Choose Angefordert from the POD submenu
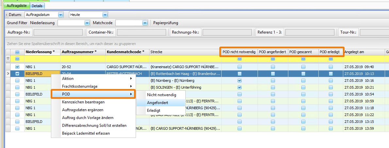This screenshot has height=148, width=389. (158, 103)
